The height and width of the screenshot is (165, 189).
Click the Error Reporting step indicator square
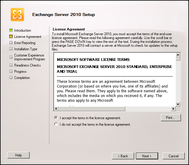tap(11, 43)
